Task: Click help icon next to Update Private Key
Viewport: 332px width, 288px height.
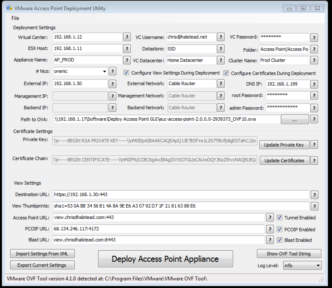Action: point(314,144)
